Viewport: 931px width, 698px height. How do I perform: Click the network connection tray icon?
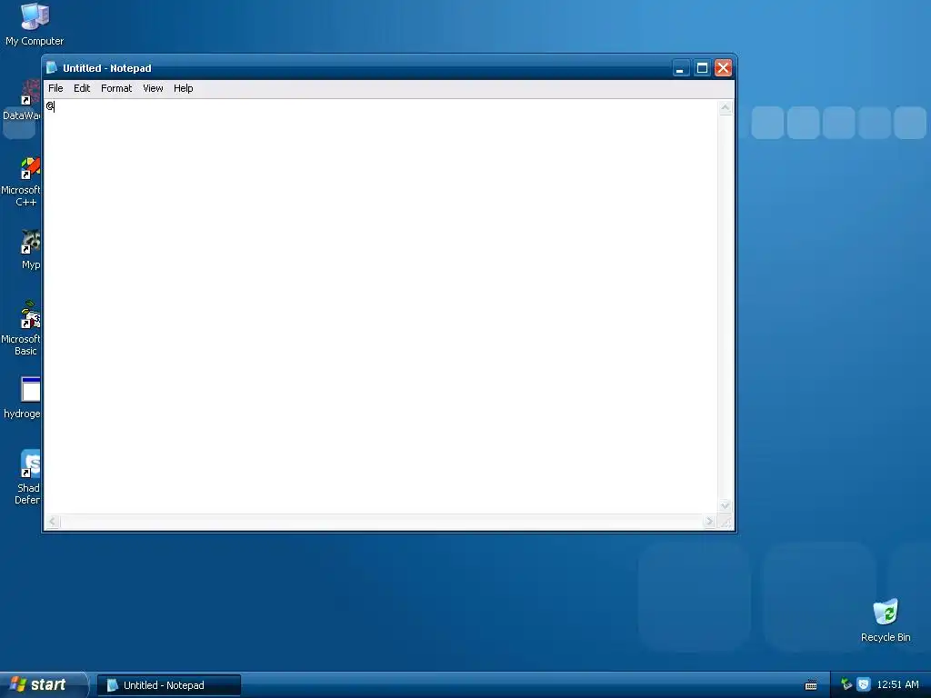click(846, 684)
